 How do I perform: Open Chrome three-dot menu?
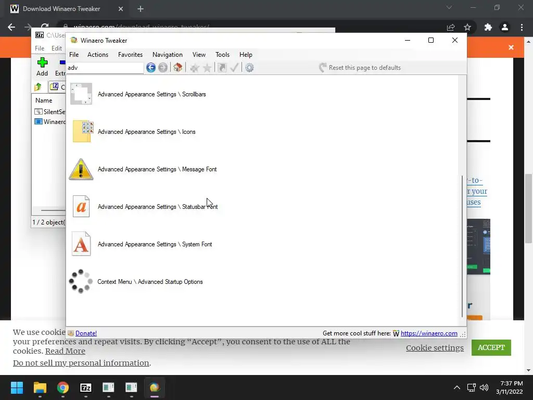point(522,27)
